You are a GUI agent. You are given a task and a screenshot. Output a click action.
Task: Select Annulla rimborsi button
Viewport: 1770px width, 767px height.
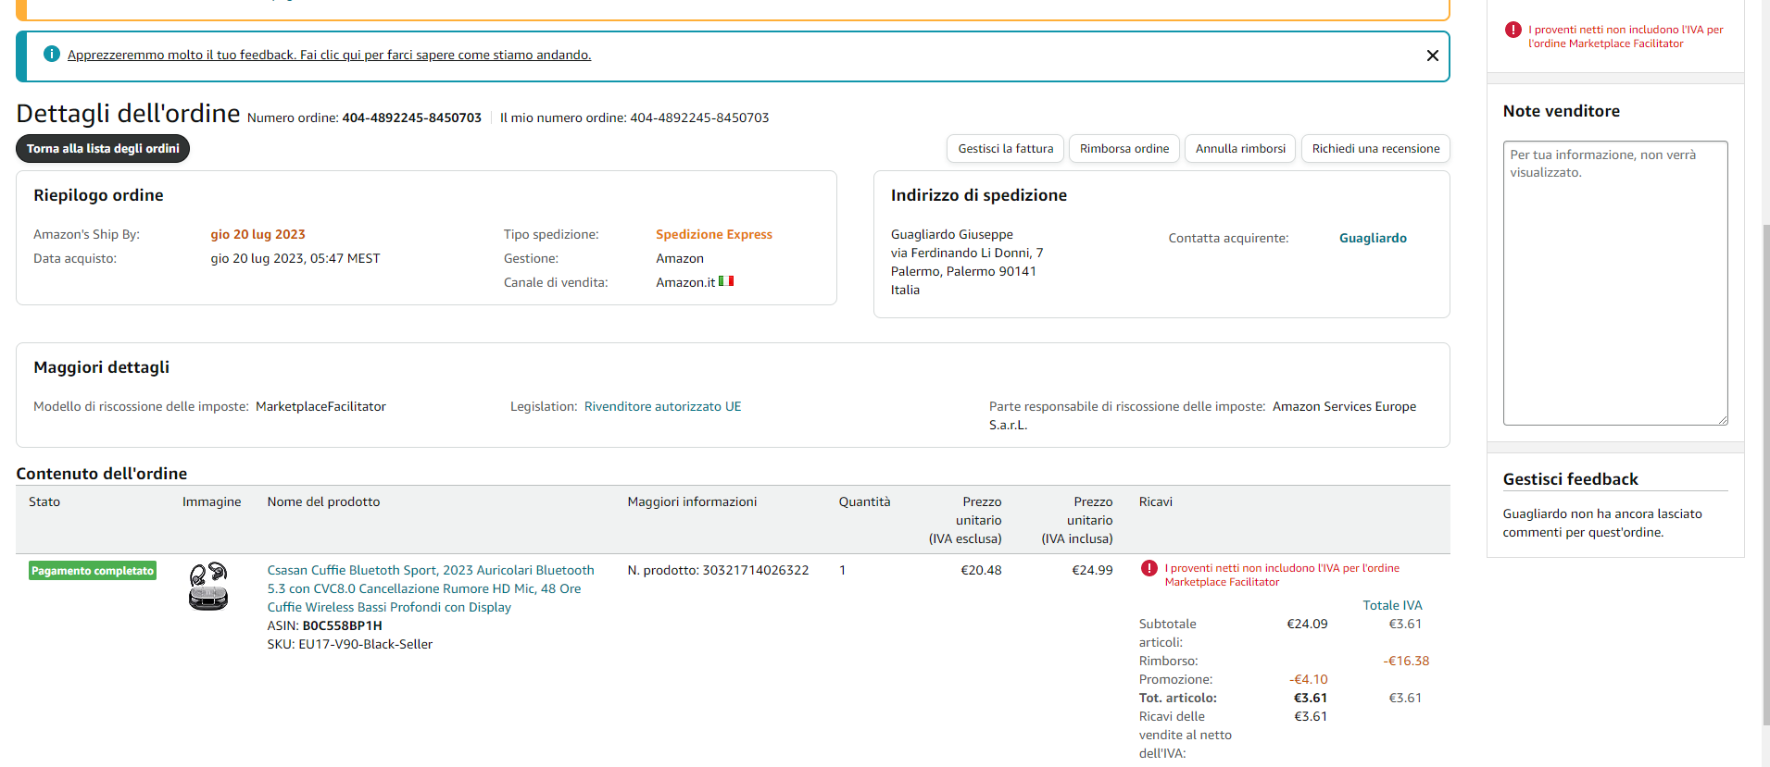click(x=1240, y=149)
